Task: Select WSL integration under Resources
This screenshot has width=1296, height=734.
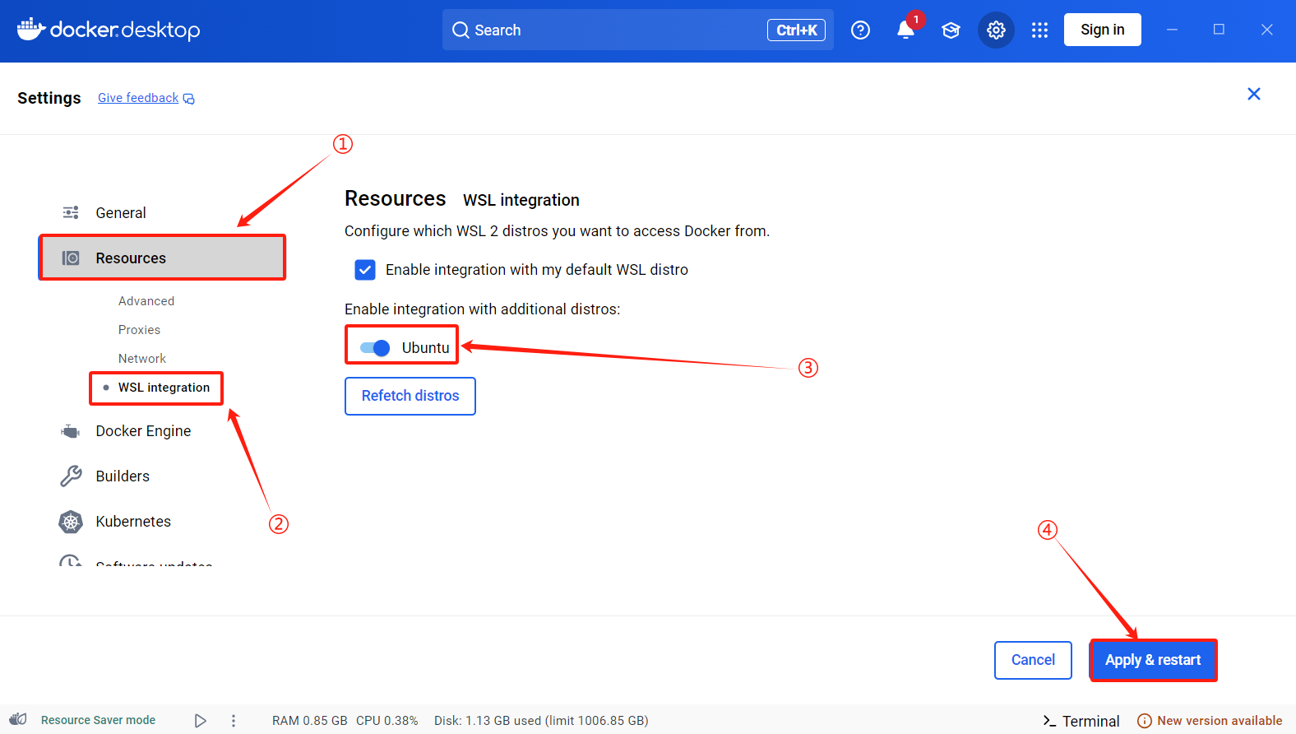Action: point(164,388)
